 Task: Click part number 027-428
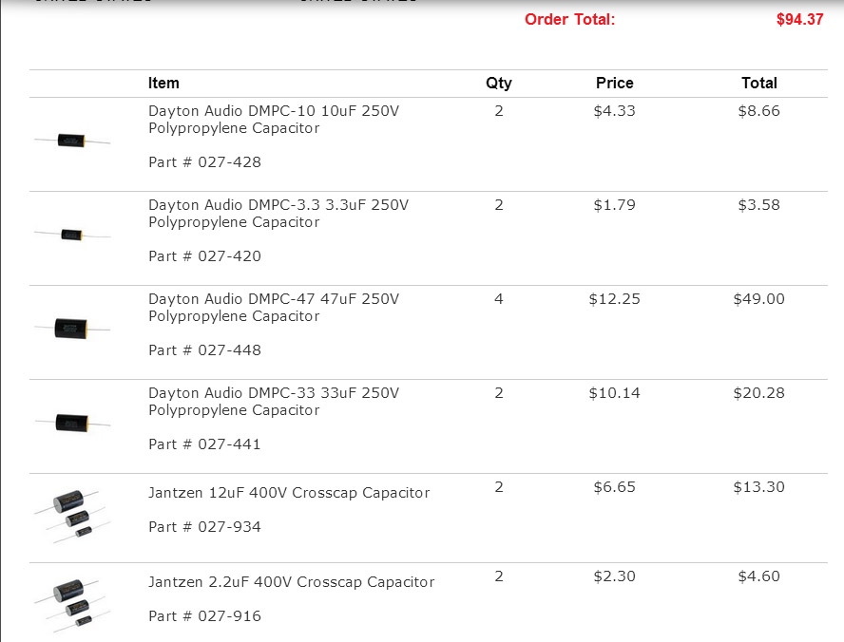(x=204, y=162)
